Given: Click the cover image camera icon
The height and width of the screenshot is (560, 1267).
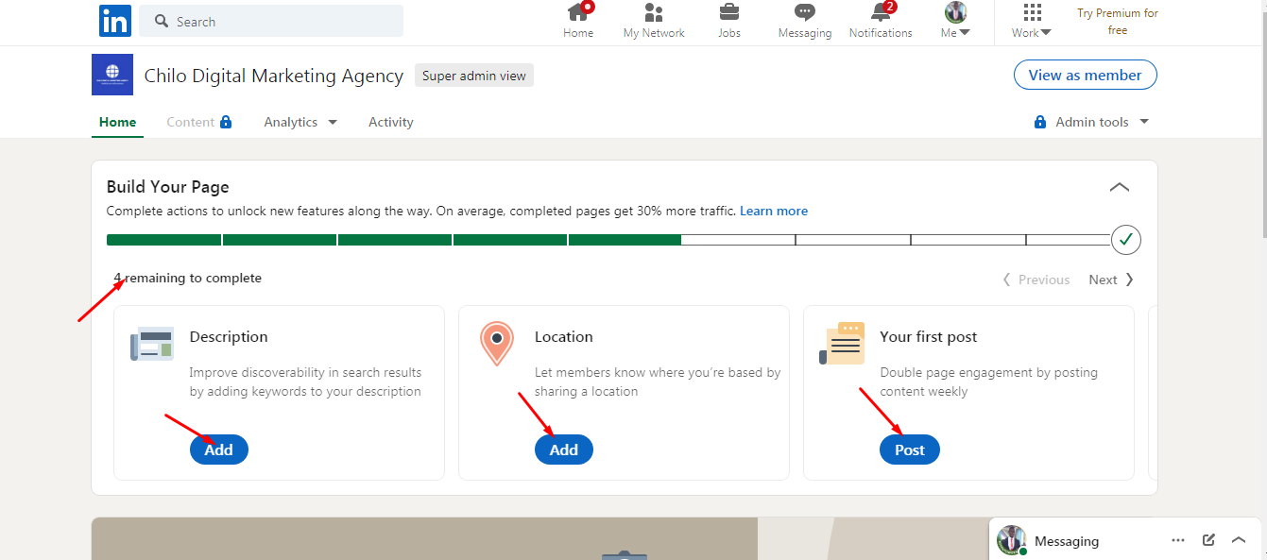Looking at the screenshot, I should [x=624, y=555].
